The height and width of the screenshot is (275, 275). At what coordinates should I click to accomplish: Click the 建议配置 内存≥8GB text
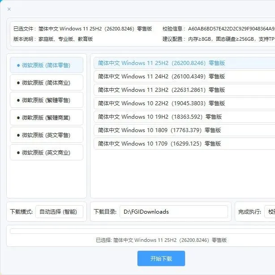tap(232, 39)
